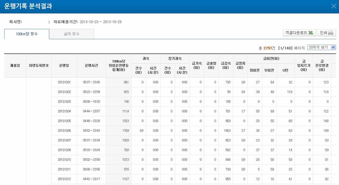This screenshot has width=339, height=185.
Task: Click the 급출발 (회) column header
Action: pos(211,66)
